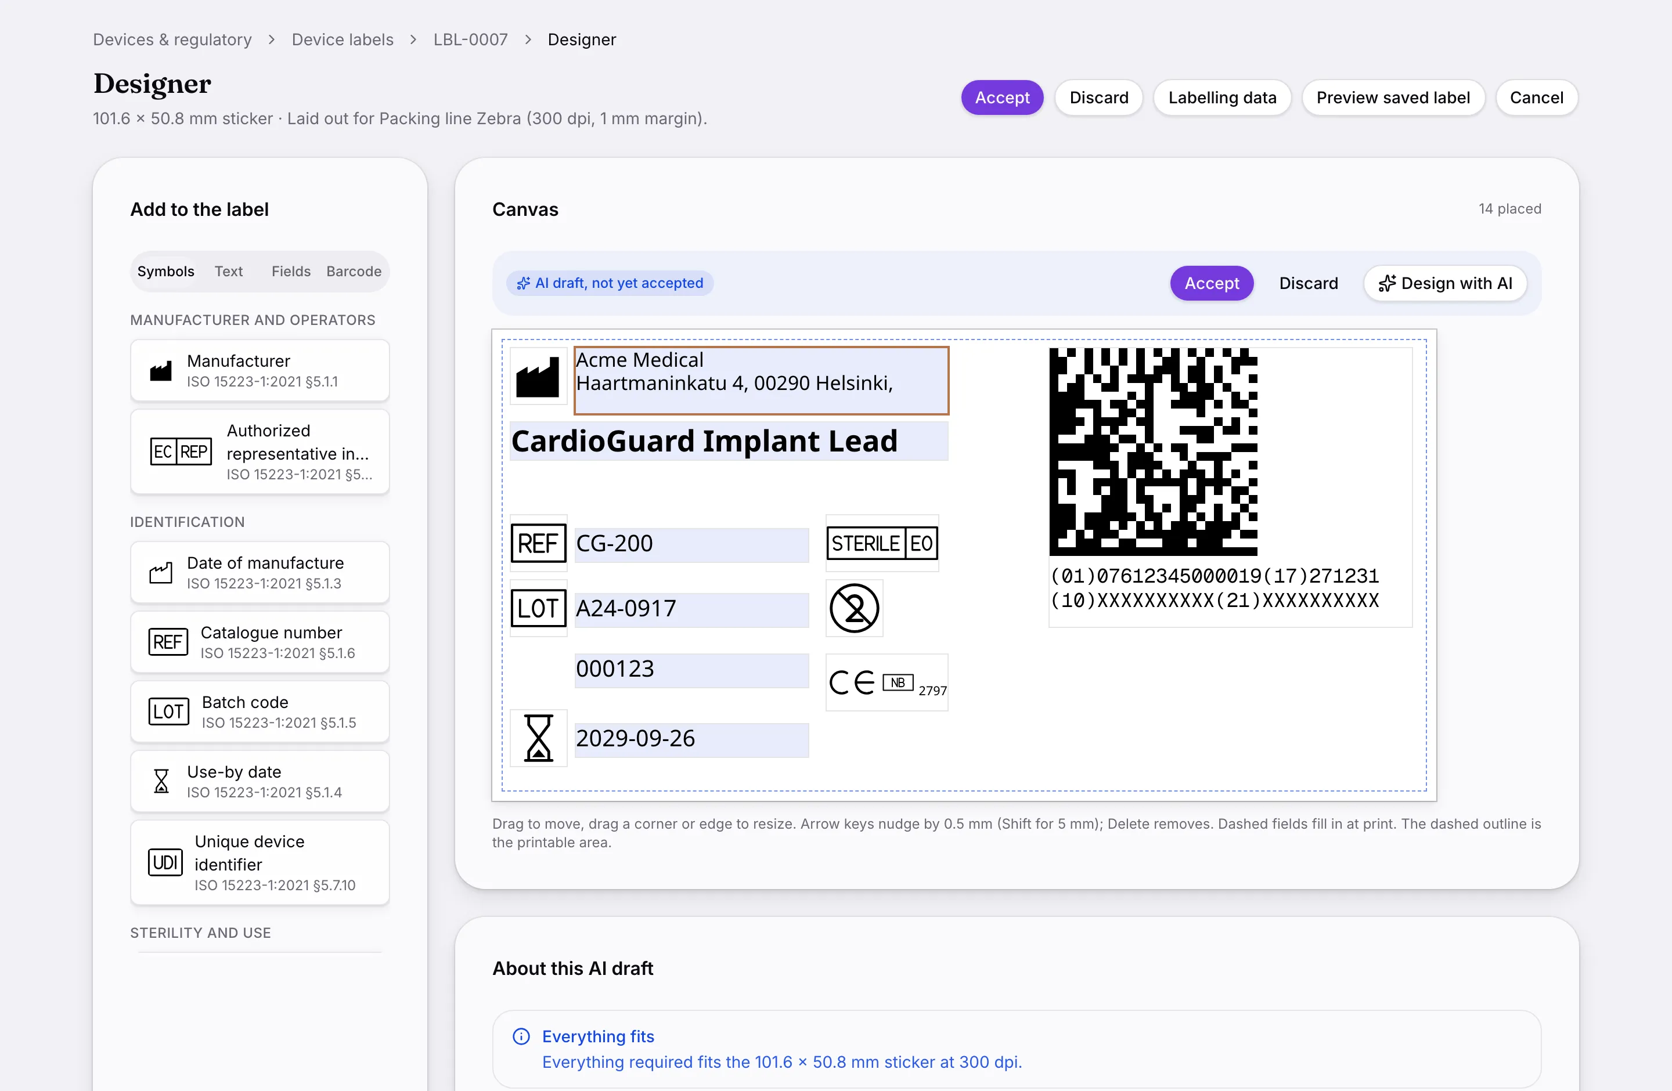Screen dimensions: 1672x1091
Task: Click Discard button in the page header
Action: [1099, 97]
